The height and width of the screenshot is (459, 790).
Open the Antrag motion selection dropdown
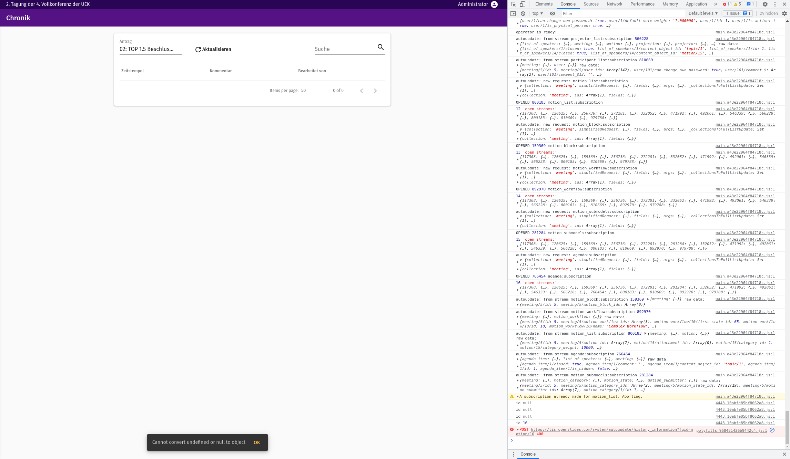point(150,49)
